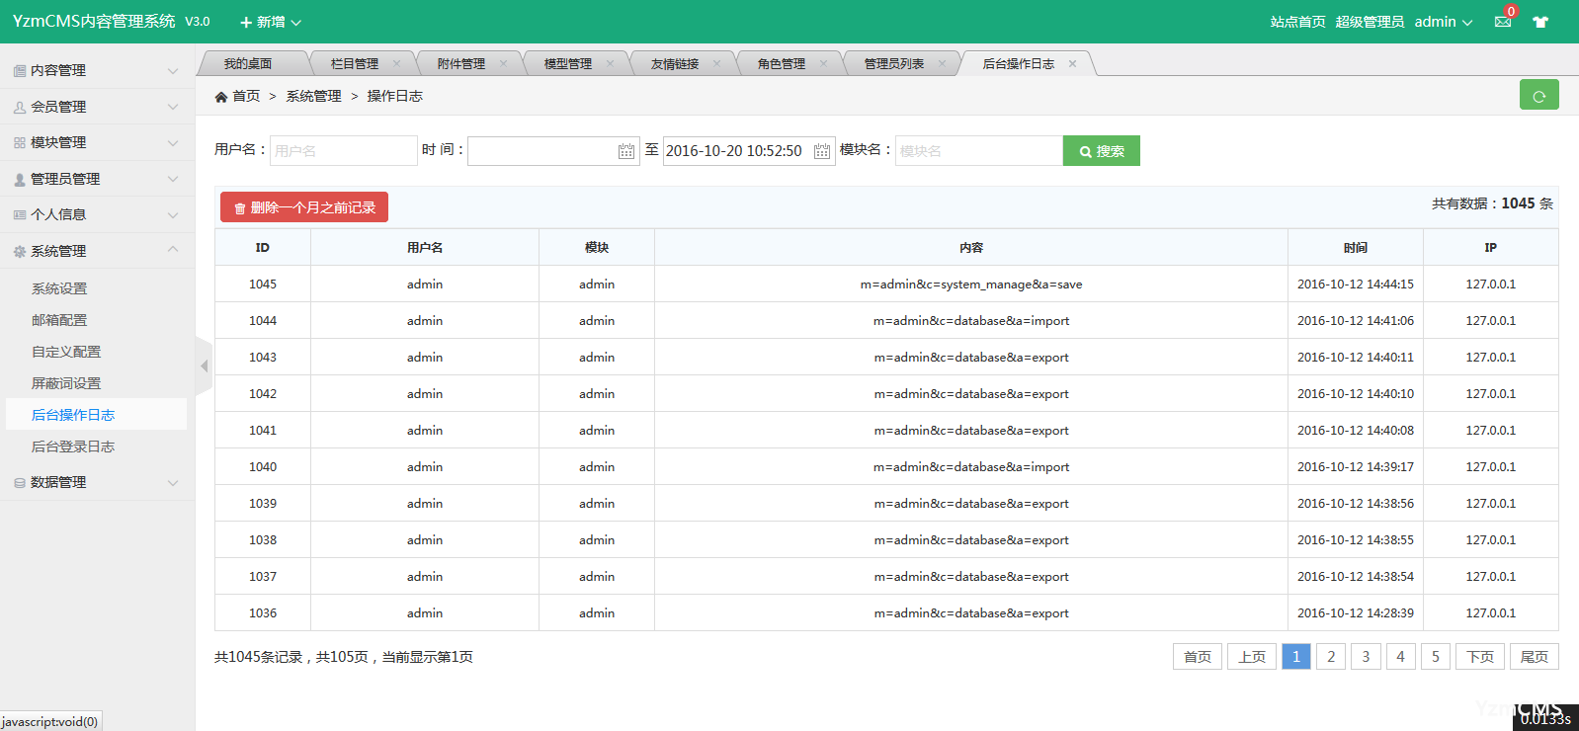Open the mail messages envelope icon
This screenshot has height=731, width=1579.
click(x=1503, y=22)
